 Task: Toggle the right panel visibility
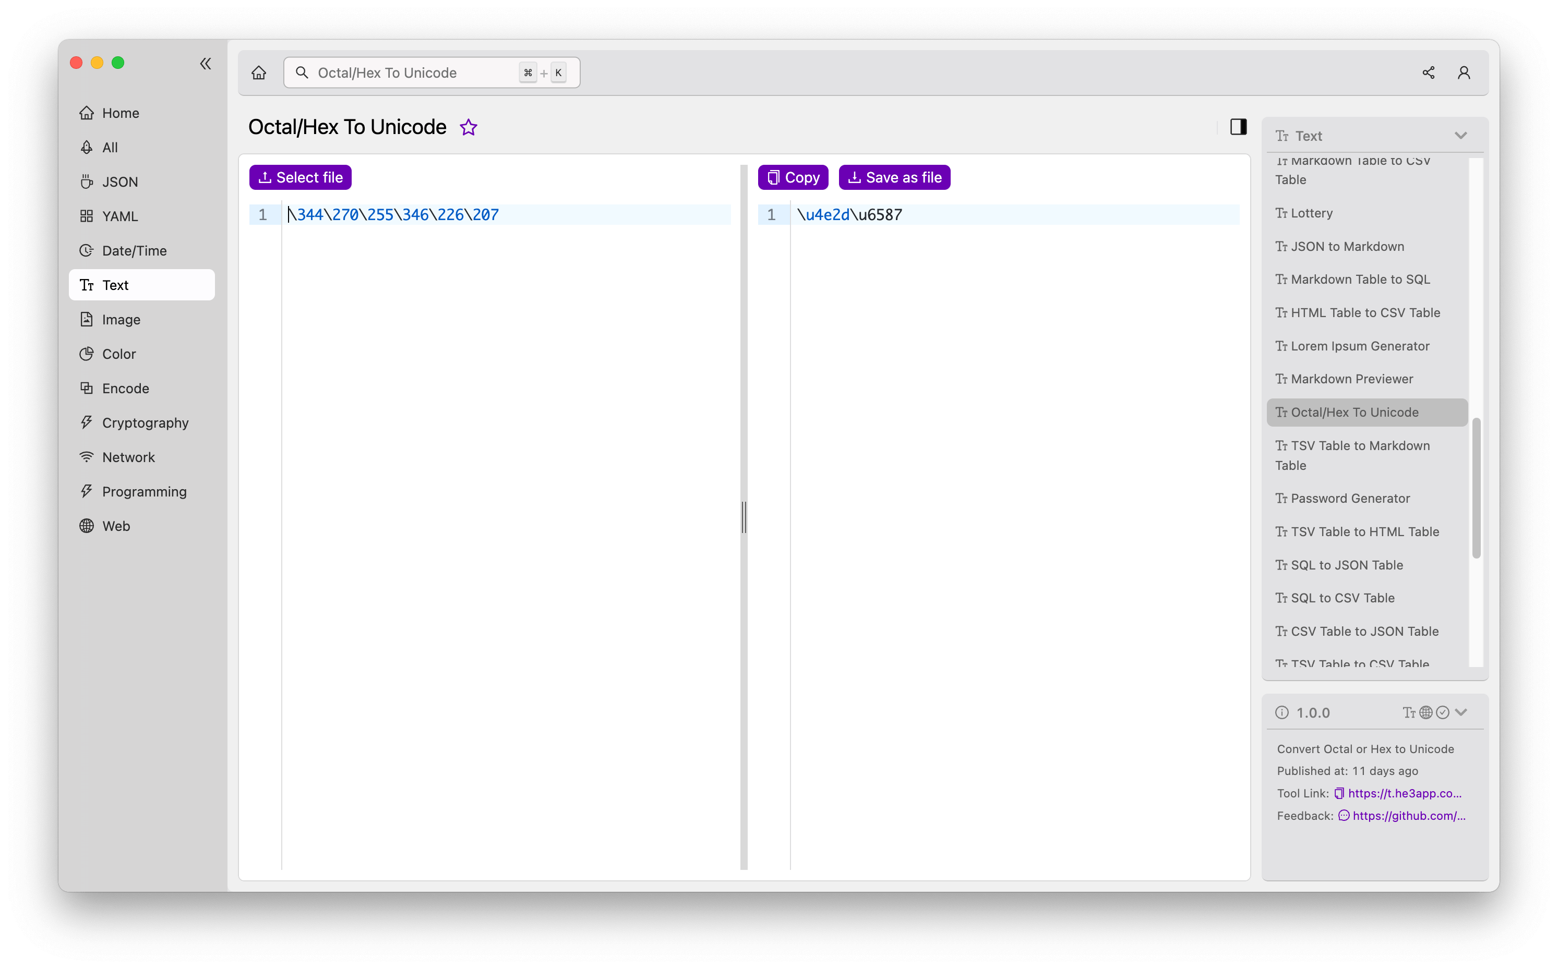point(1238,126)
